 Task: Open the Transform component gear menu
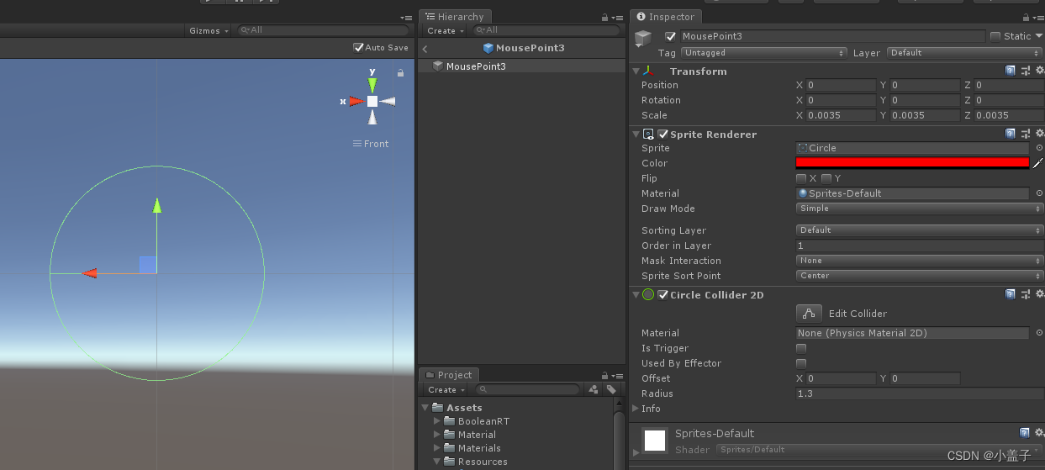coord(1039,71)
